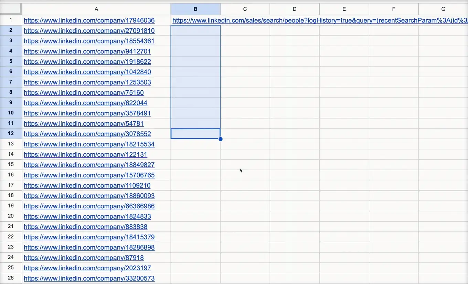Select column D header
Viewport: 468px width, 284px height.
[295, 9]
